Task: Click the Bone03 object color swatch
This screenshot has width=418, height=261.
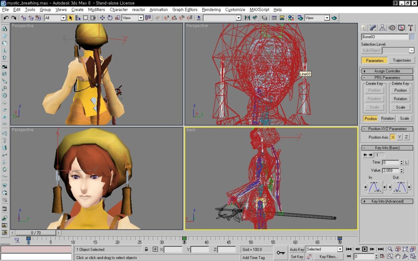Action: (412, 37)
